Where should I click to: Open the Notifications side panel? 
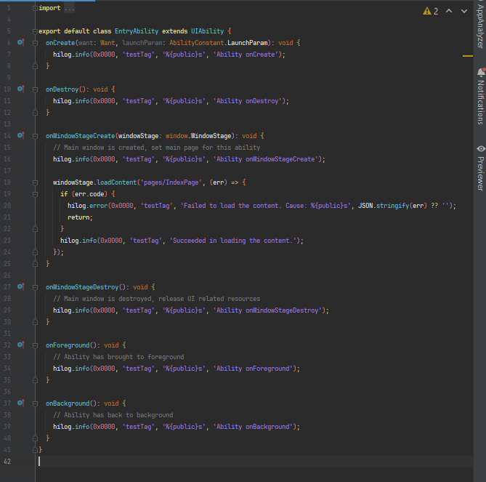point(479,96)
